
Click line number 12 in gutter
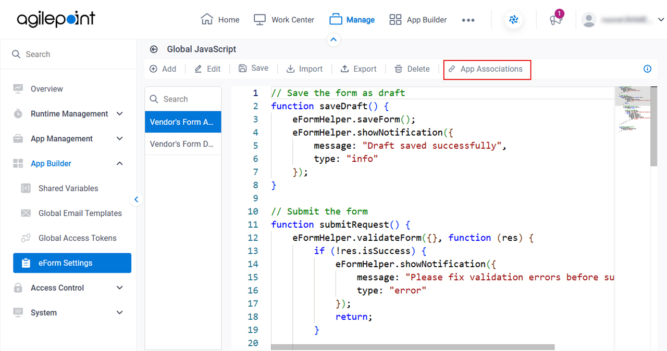coord(253,238)
